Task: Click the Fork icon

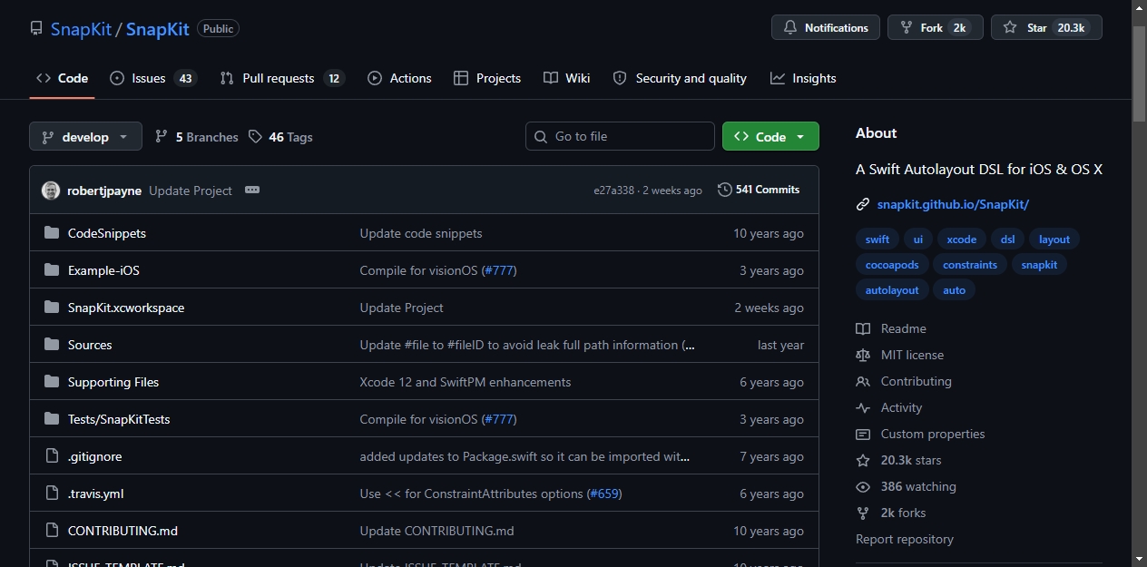Action: (906, 28)
